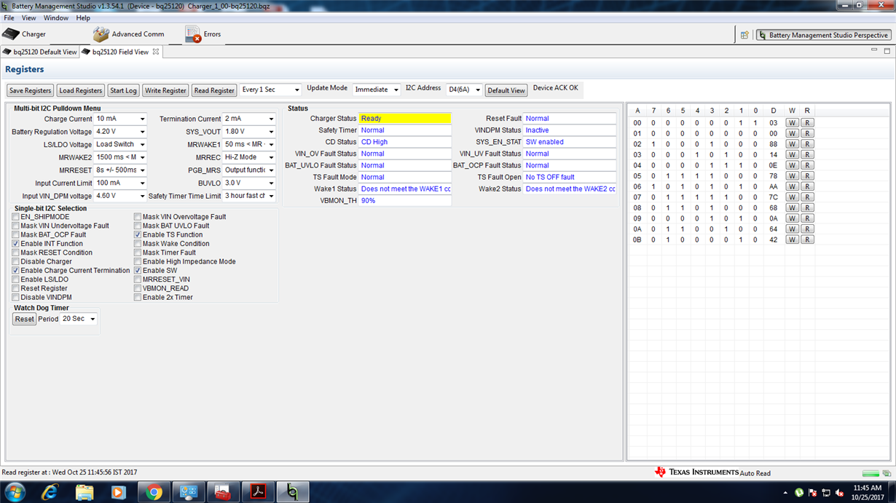Toggle Mask VIN Undervoltage Fault
896x503 pixels.
coord(16,226)
